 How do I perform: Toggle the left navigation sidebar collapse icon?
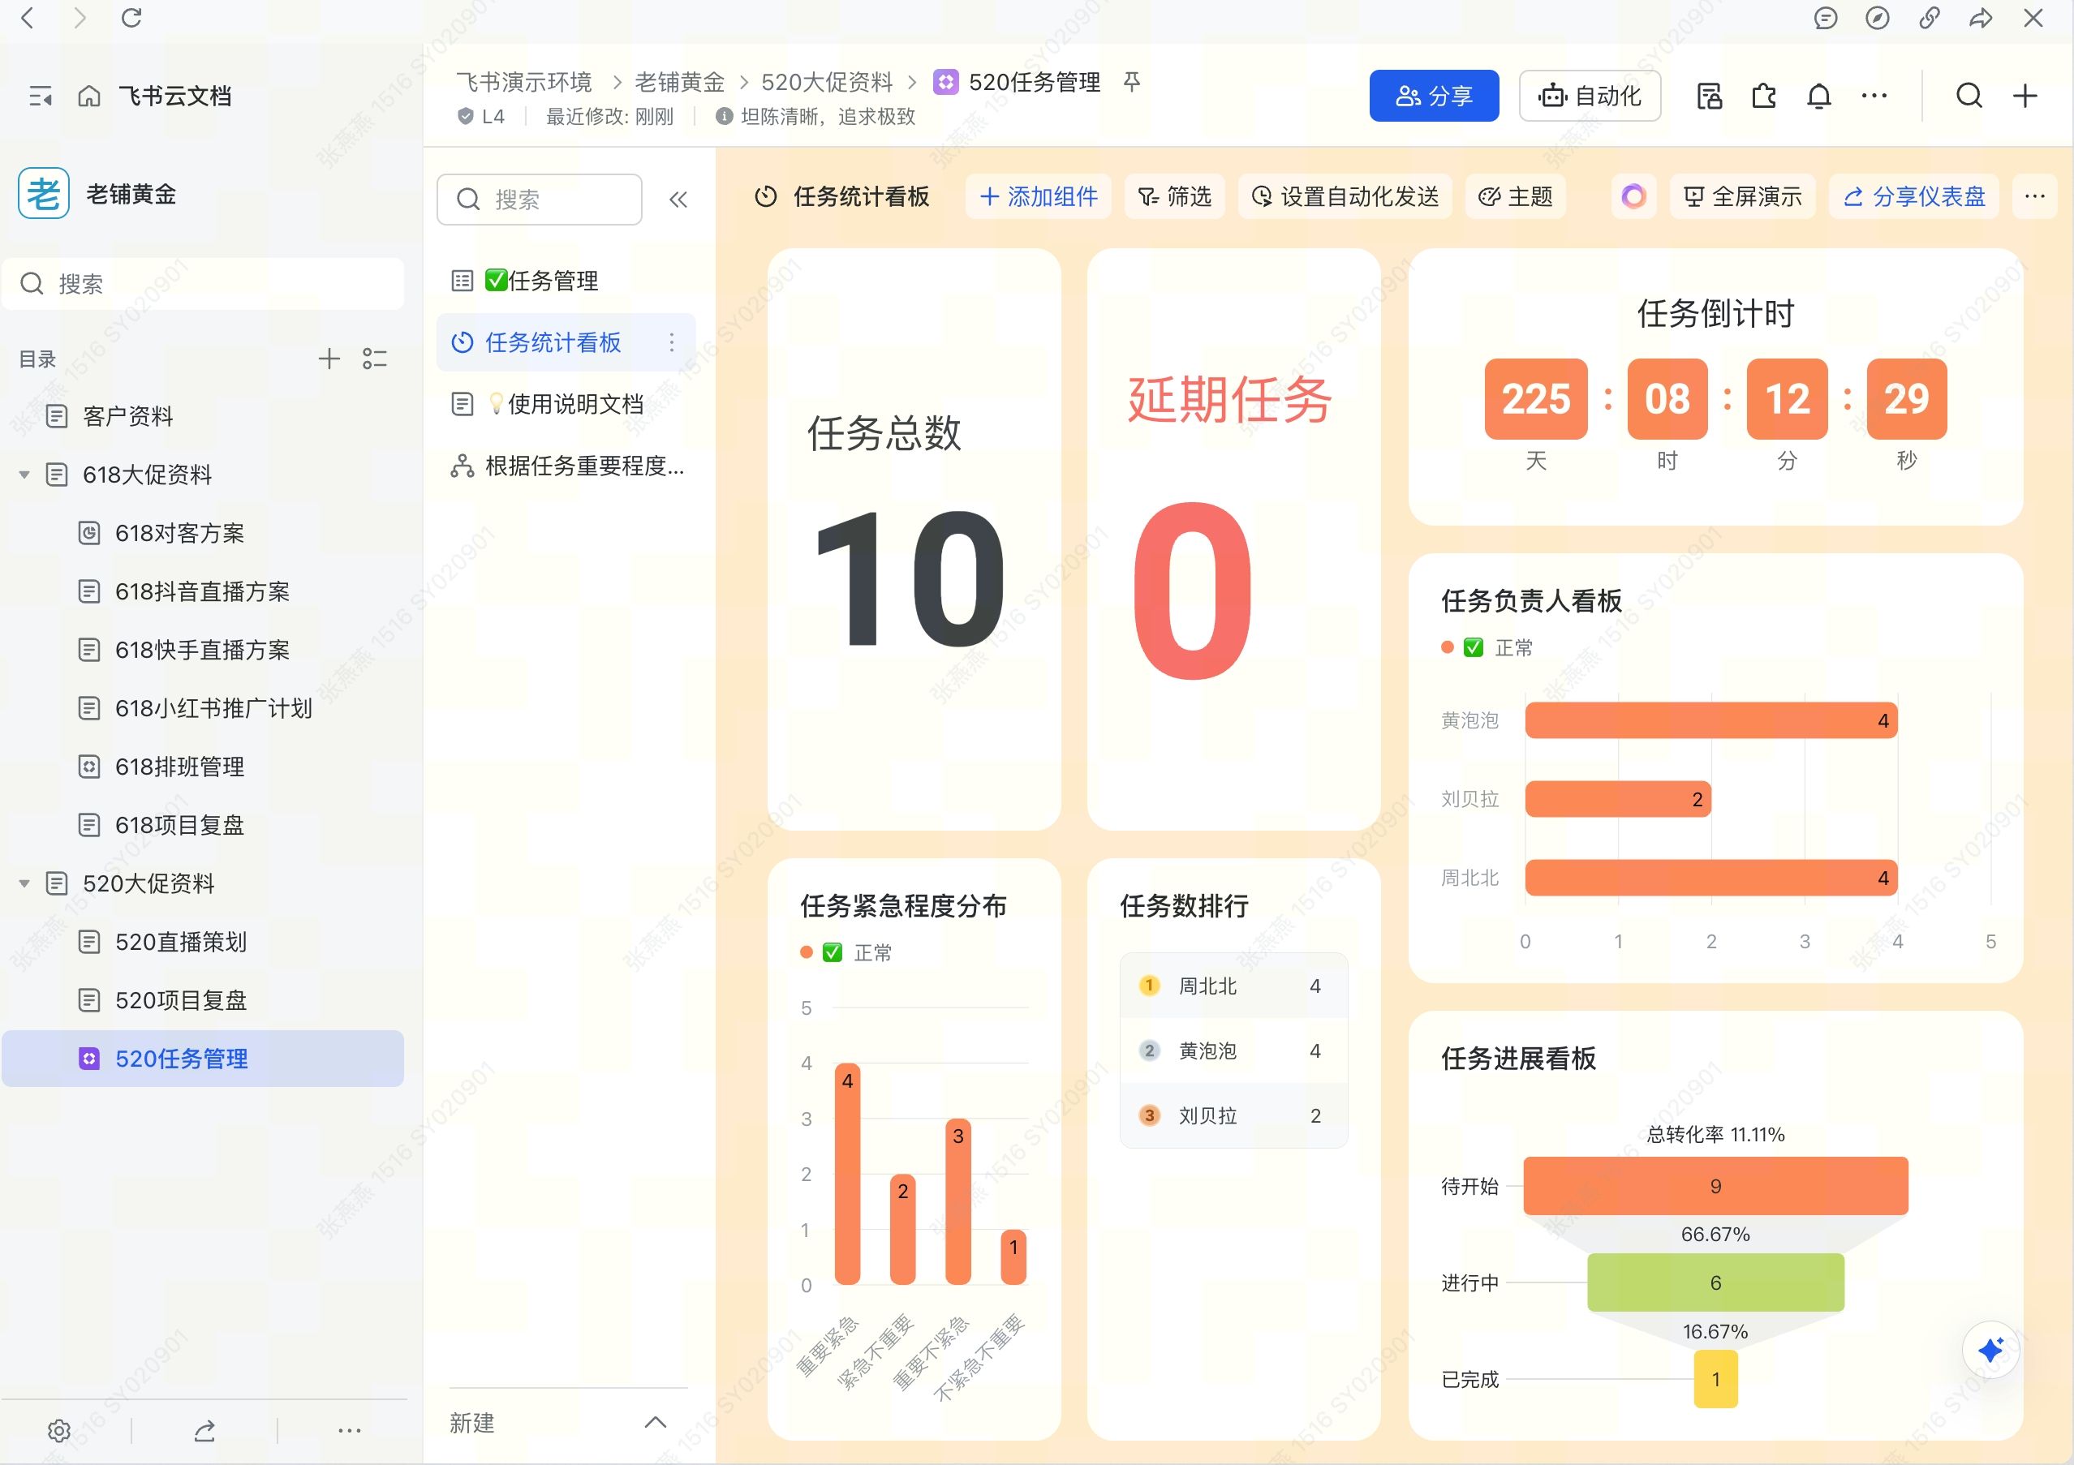point(40,96)
